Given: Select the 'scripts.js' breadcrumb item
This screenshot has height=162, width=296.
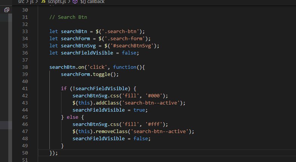Looking at the screenshot, I should [57, 2].
